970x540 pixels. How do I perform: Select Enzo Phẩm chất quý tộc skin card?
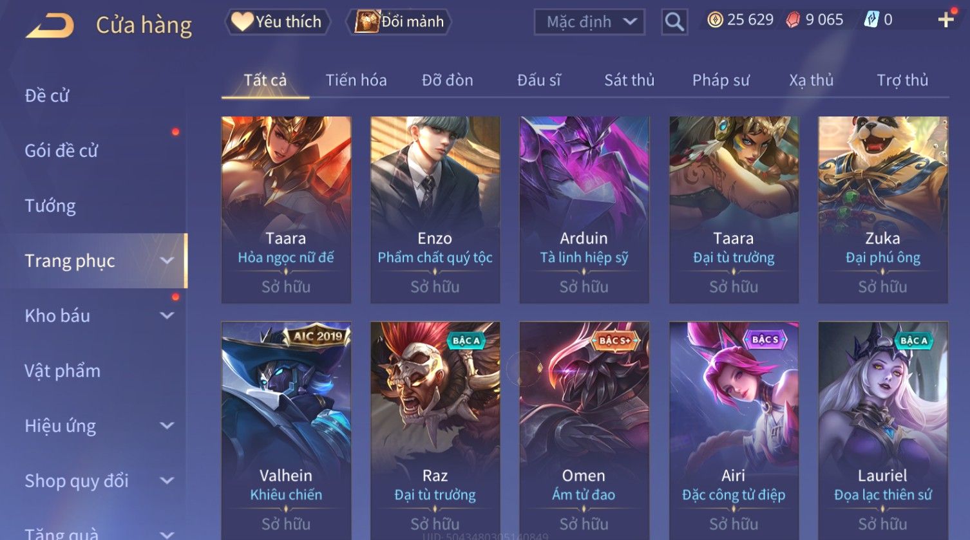pyautogui.click(x=435, y=210)
